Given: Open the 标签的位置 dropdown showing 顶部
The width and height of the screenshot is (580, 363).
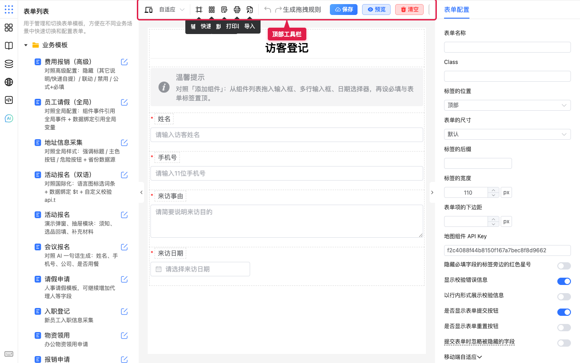Looking at the screenshot, I should [x=507, y=105].
